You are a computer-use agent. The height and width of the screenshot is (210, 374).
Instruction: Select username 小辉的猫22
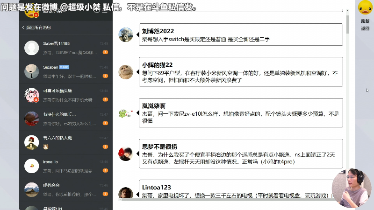(157, 65)
